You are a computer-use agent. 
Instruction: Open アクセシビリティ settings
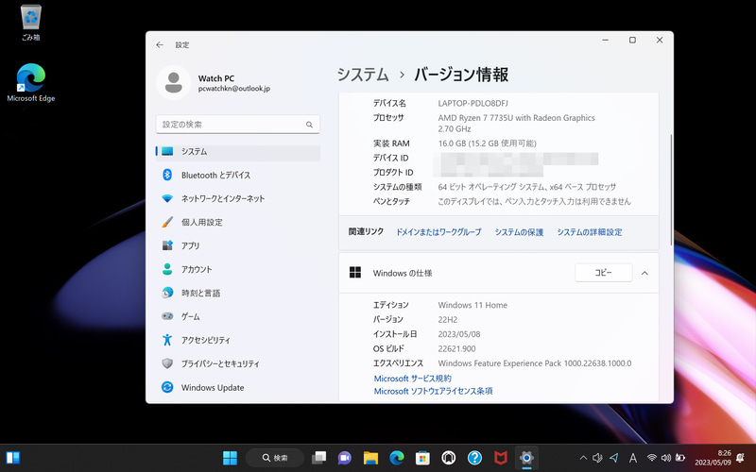238,340
